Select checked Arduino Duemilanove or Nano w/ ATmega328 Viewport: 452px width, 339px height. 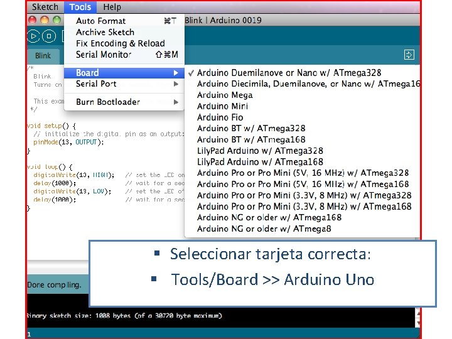[302, 73]
